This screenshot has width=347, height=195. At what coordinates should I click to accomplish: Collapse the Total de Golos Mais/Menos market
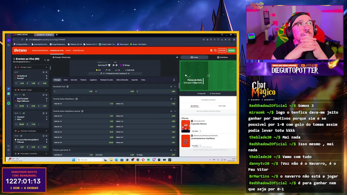pos(175,99)
